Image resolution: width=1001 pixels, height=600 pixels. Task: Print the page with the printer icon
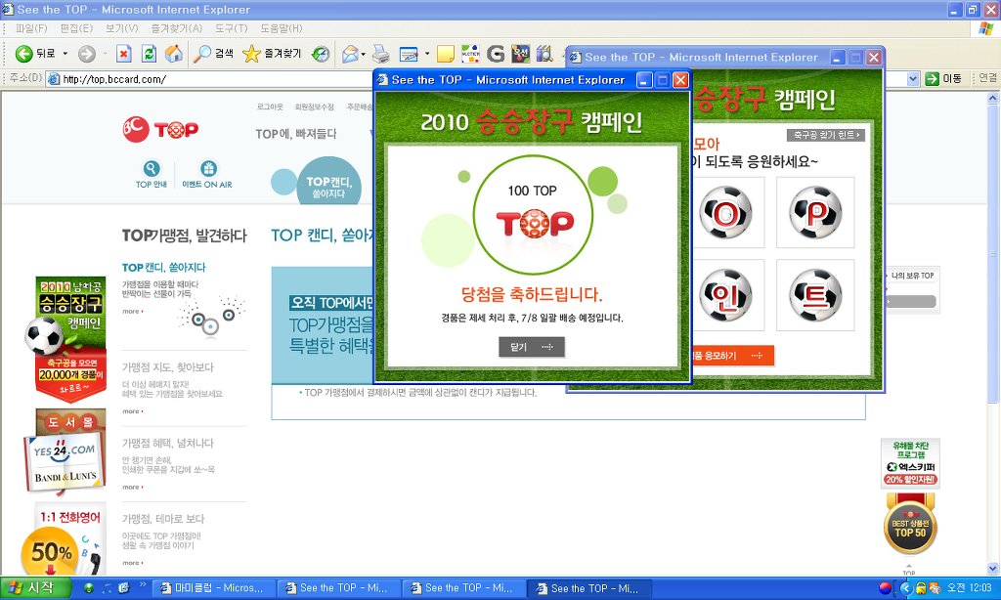pyautogui.click(x=381, y=55)
